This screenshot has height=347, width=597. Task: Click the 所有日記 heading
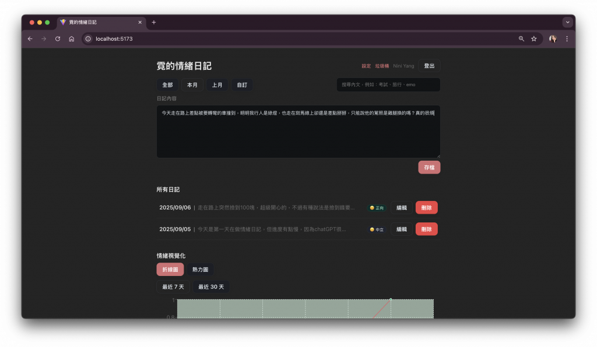click(168, 190)
